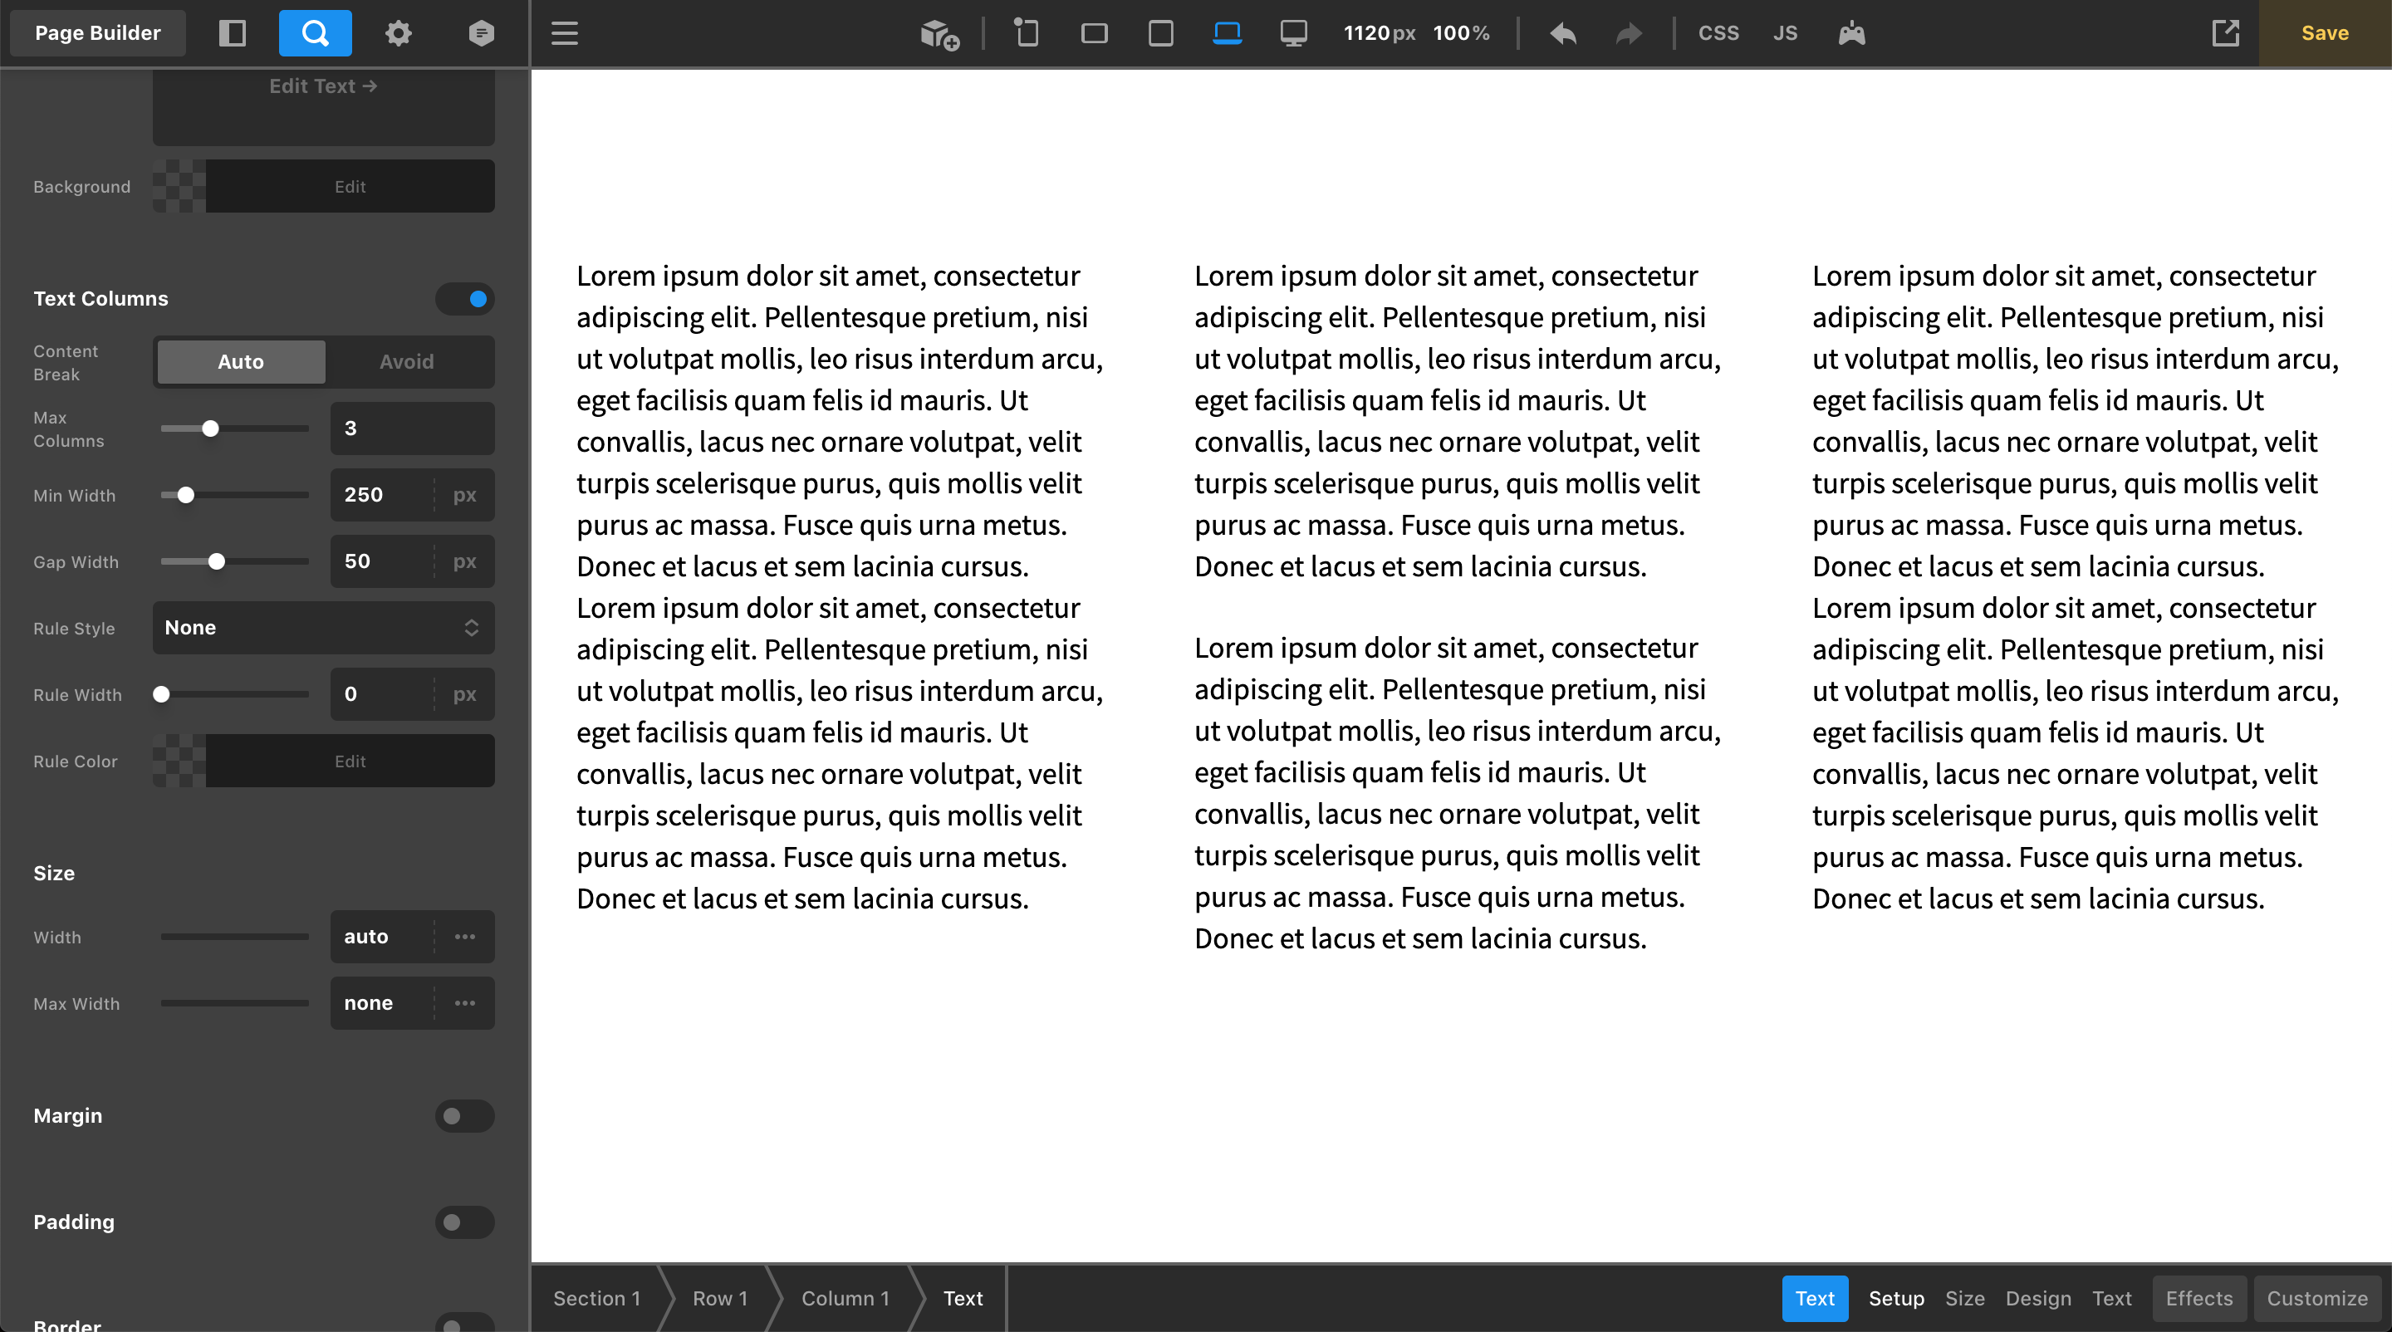
Task: Click the Gap Width slider handle
Action: [216, 561]
